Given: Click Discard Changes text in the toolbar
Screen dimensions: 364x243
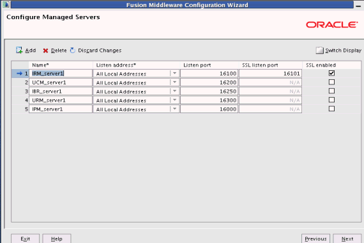Looking at the screenshot, I should (x=100, y=51).
